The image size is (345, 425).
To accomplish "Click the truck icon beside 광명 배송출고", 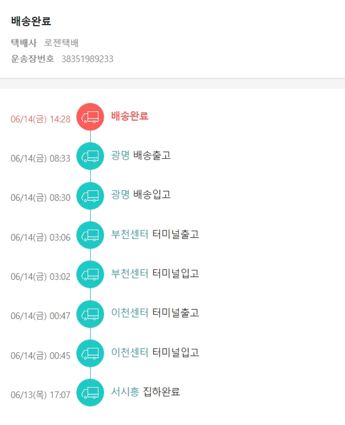I will [x=90, y=156].
